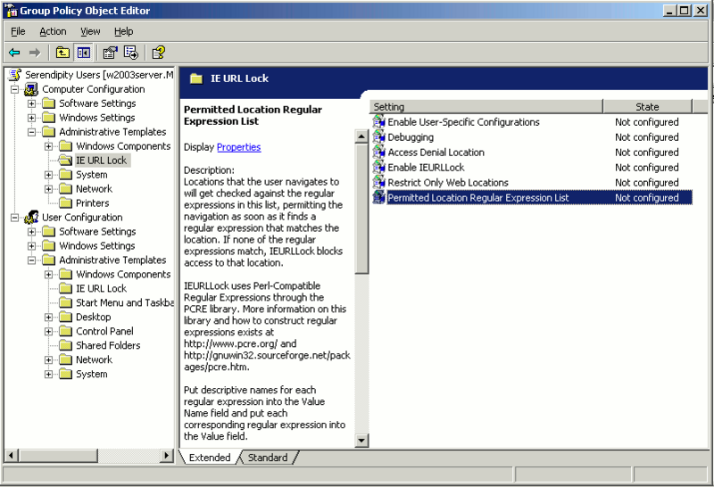
Task: Click the Help toolbar icon
Action: [x=159, y=53]
